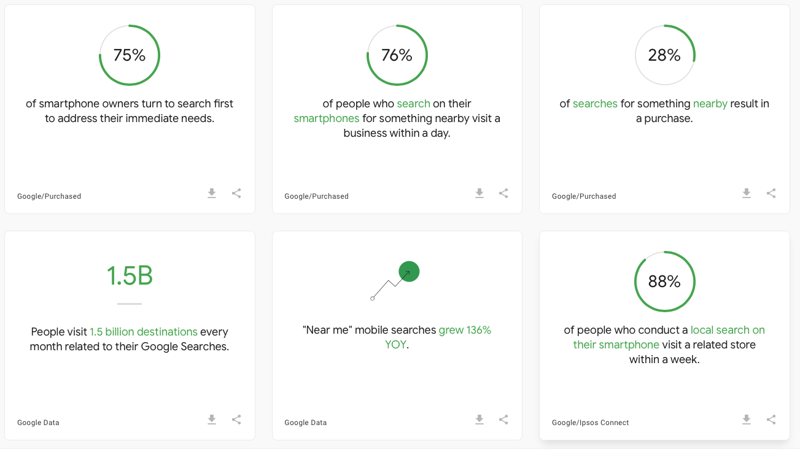
Task: Open the green "search" link in 76% card
Action: point(413,104)
